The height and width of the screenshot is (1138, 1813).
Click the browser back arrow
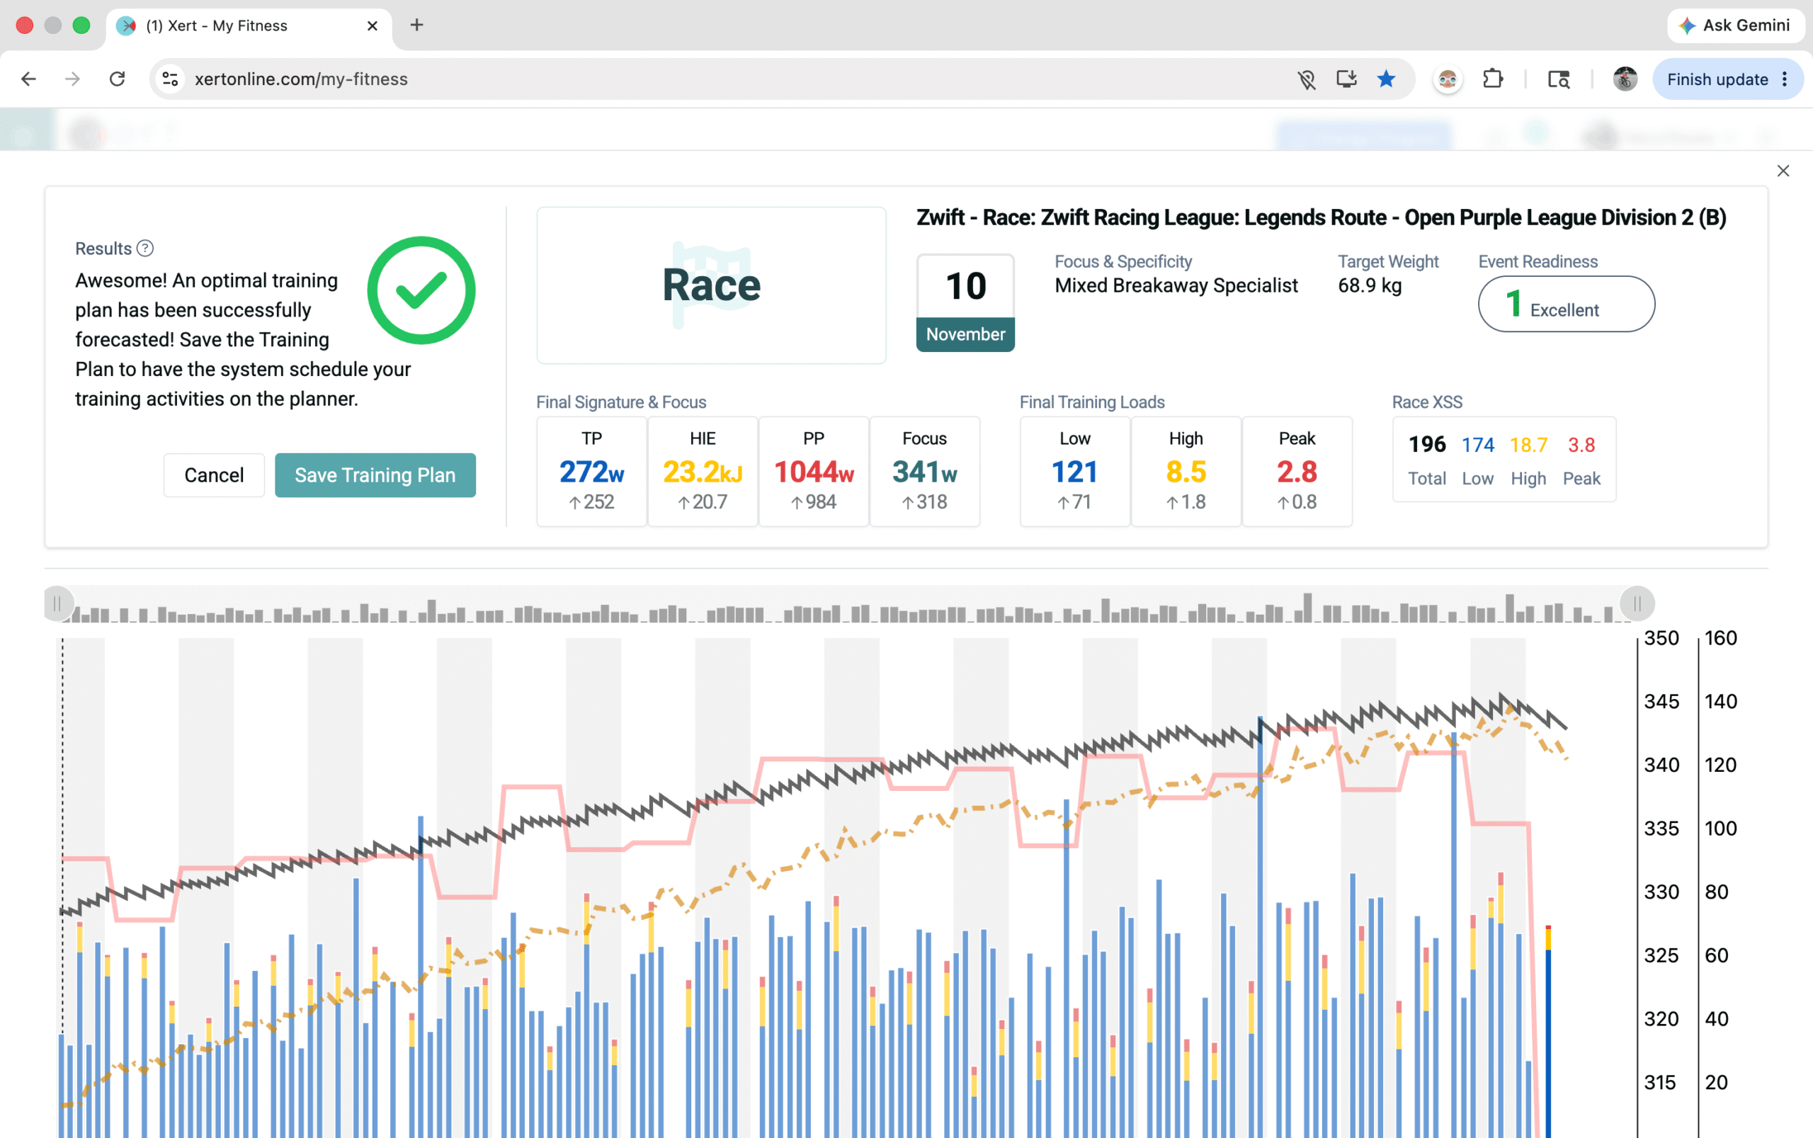[x=28, y=79]
